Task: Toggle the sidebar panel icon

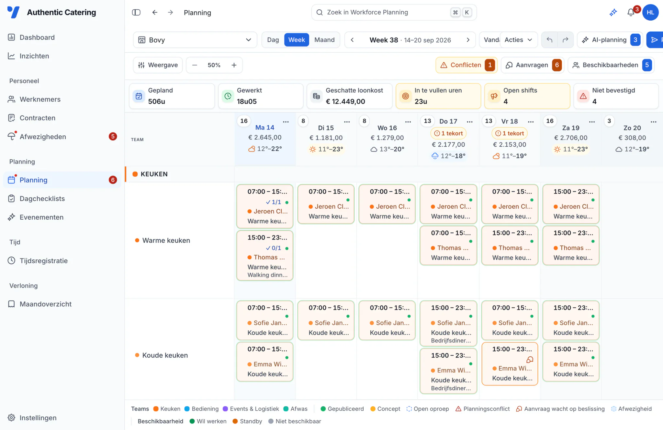Action: coord(136,13)
